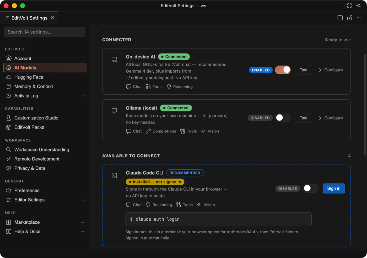Click the pin icon in title bar
Screen dimensions: 367x258
359,6
